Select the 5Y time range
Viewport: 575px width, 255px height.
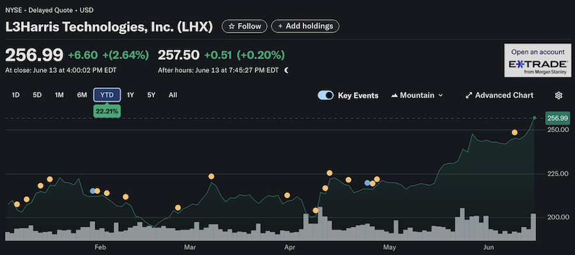point(151,95)
